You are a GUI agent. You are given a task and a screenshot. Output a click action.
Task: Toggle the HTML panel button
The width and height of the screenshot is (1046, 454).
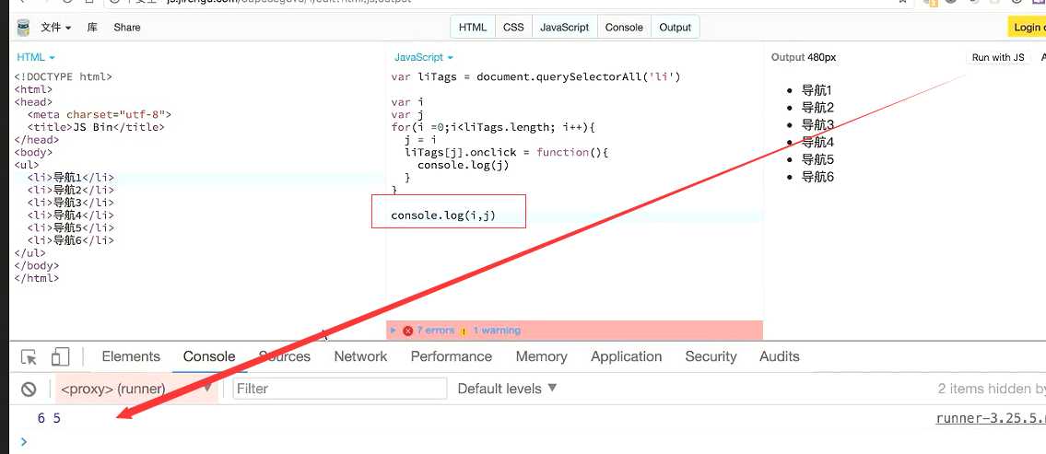click(473, 28)
